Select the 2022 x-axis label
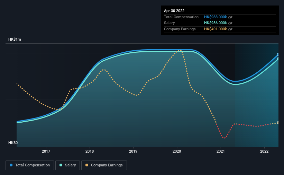The image size is (284, 175). click(x=264, y=151)
